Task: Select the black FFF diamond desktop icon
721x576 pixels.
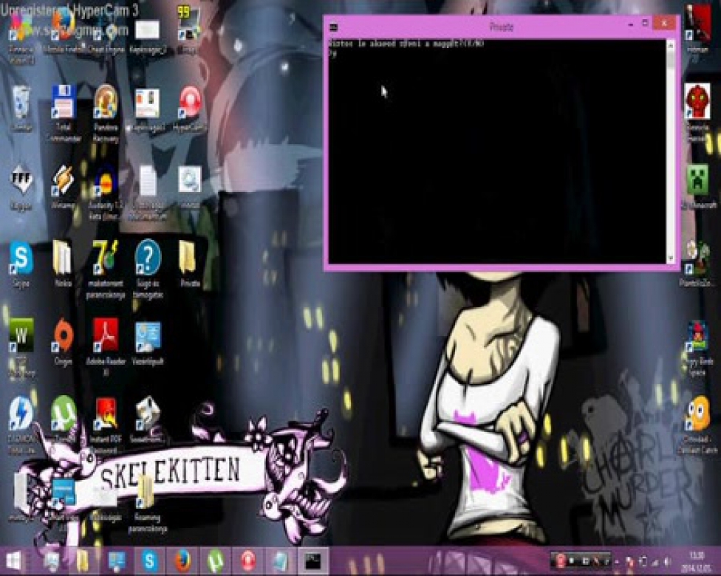Action: click(21, 188)
